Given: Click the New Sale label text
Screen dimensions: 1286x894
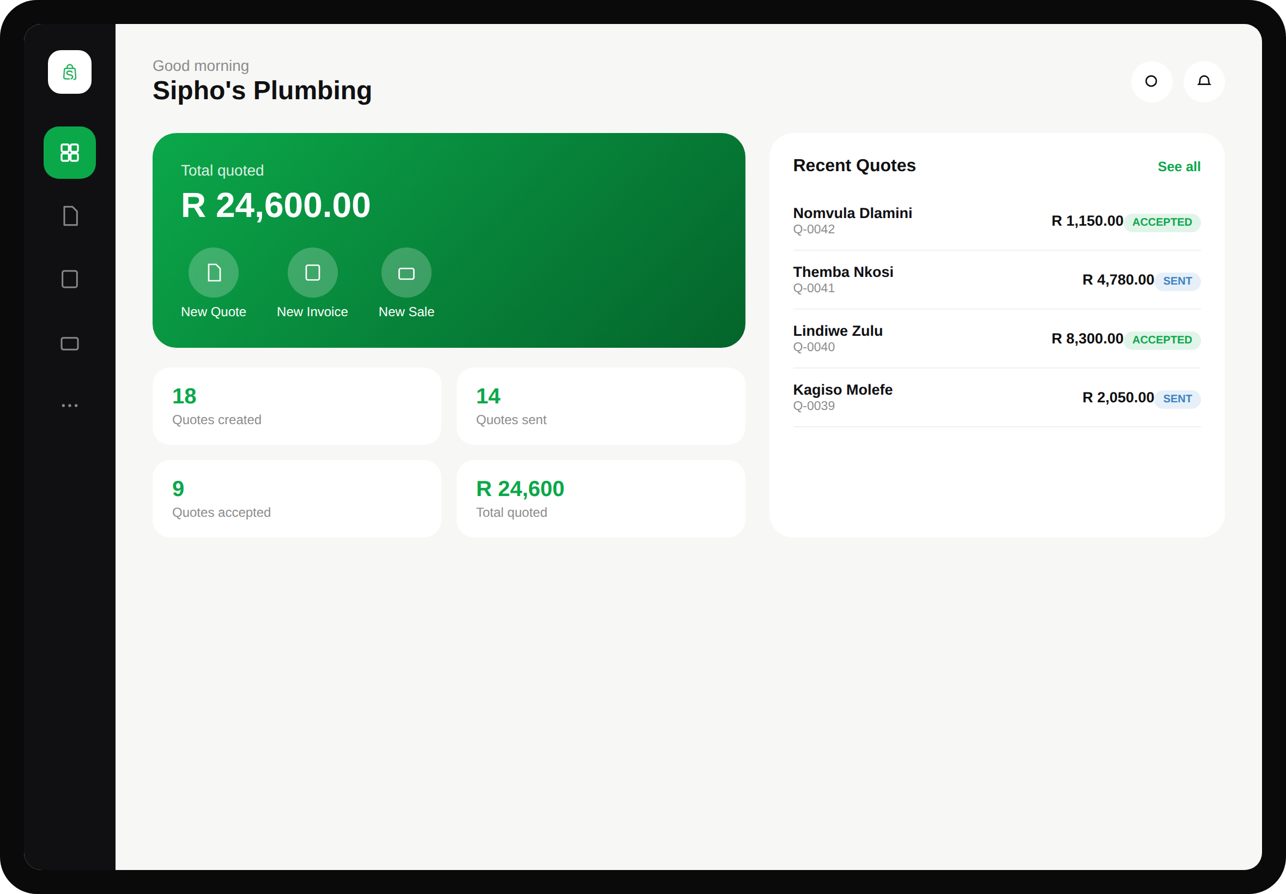Looking at the screenshot, I should pos(406,312).
